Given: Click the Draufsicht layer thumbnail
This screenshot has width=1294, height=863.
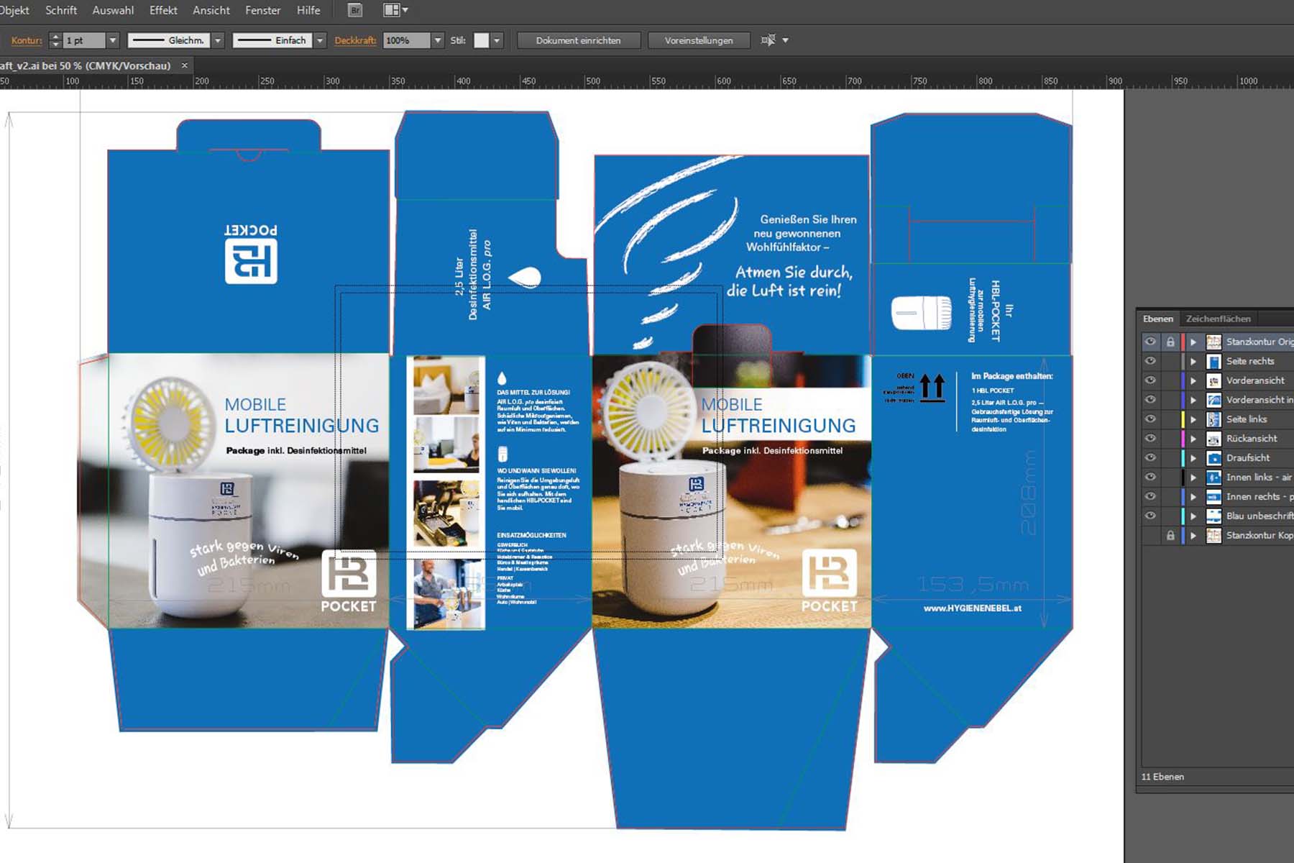Looking at the screenshot, I should coord(1213,458).
